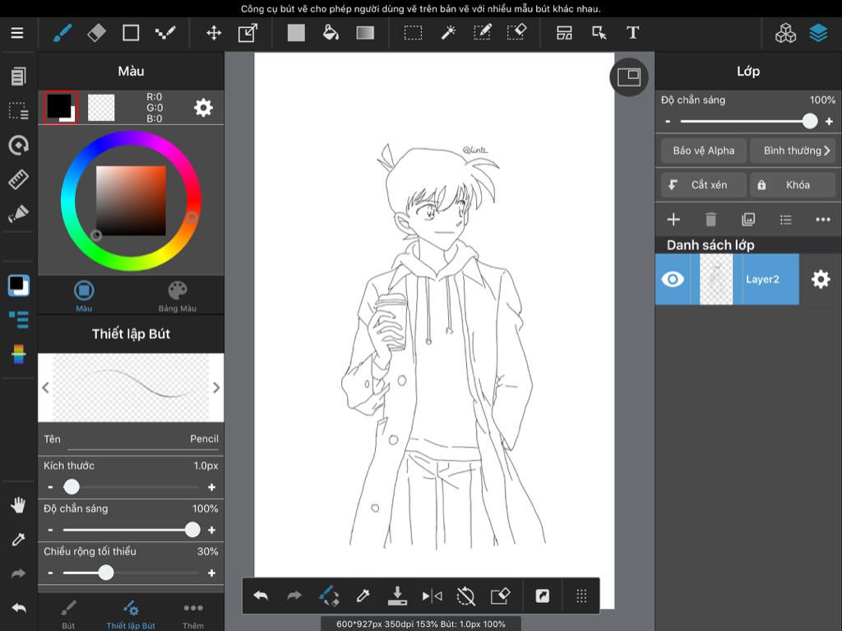
Task: Open the Thêm bottom tab
Action: click(193, 615)
